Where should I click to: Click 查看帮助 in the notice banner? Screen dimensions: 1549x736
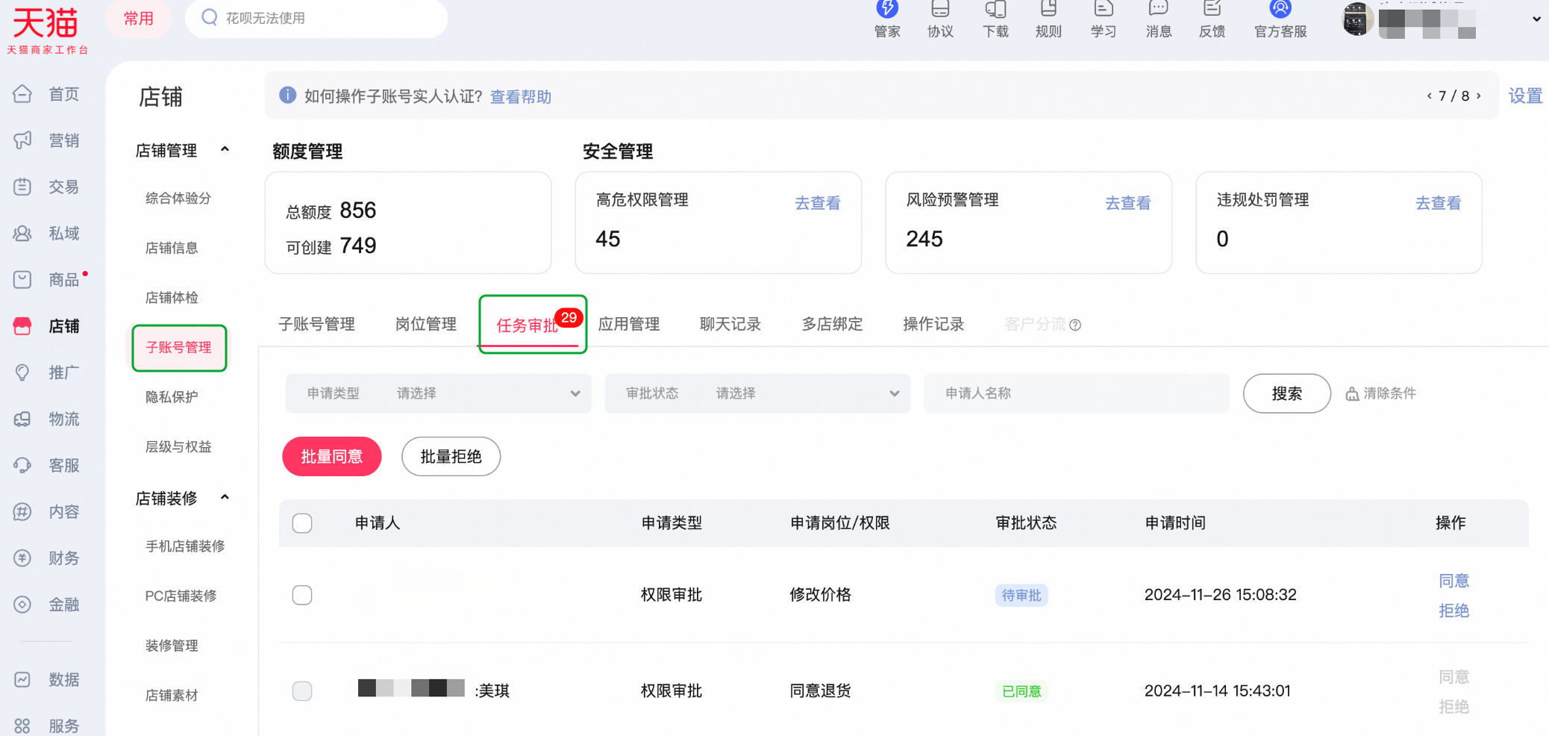(520, 96)
